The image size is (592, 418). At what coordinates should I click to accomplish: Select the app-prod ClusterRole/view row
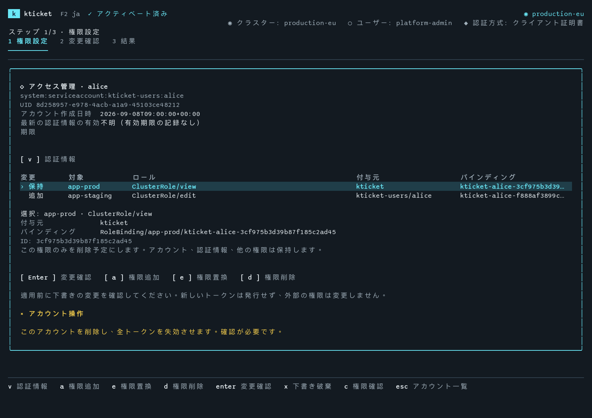pyautogui.click(x=296, y=186)
